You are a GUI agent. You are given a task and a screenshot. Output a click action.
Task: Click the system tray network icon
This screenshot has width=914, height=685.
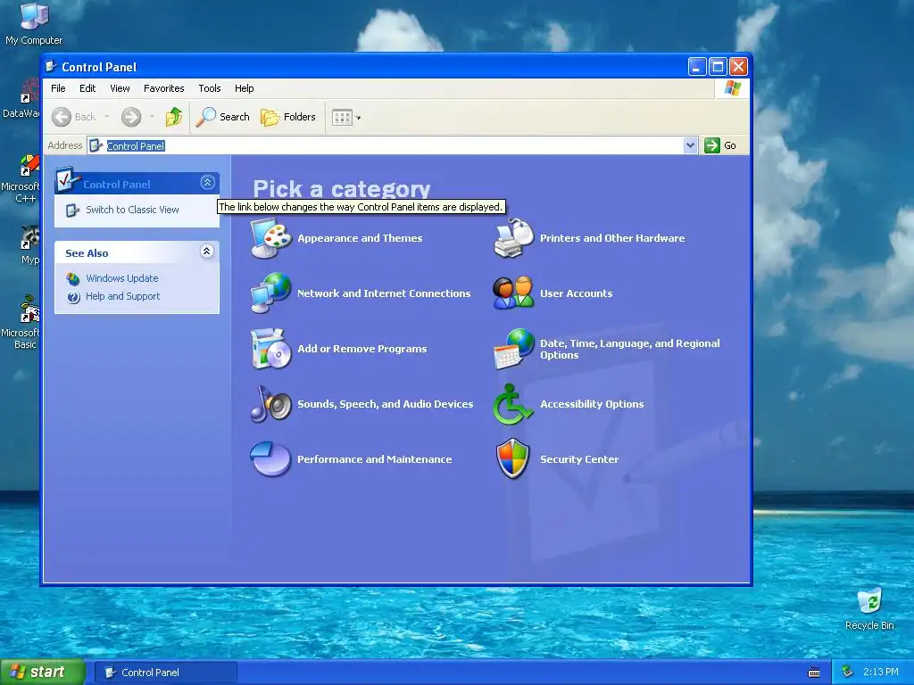[x=848, y=673]
